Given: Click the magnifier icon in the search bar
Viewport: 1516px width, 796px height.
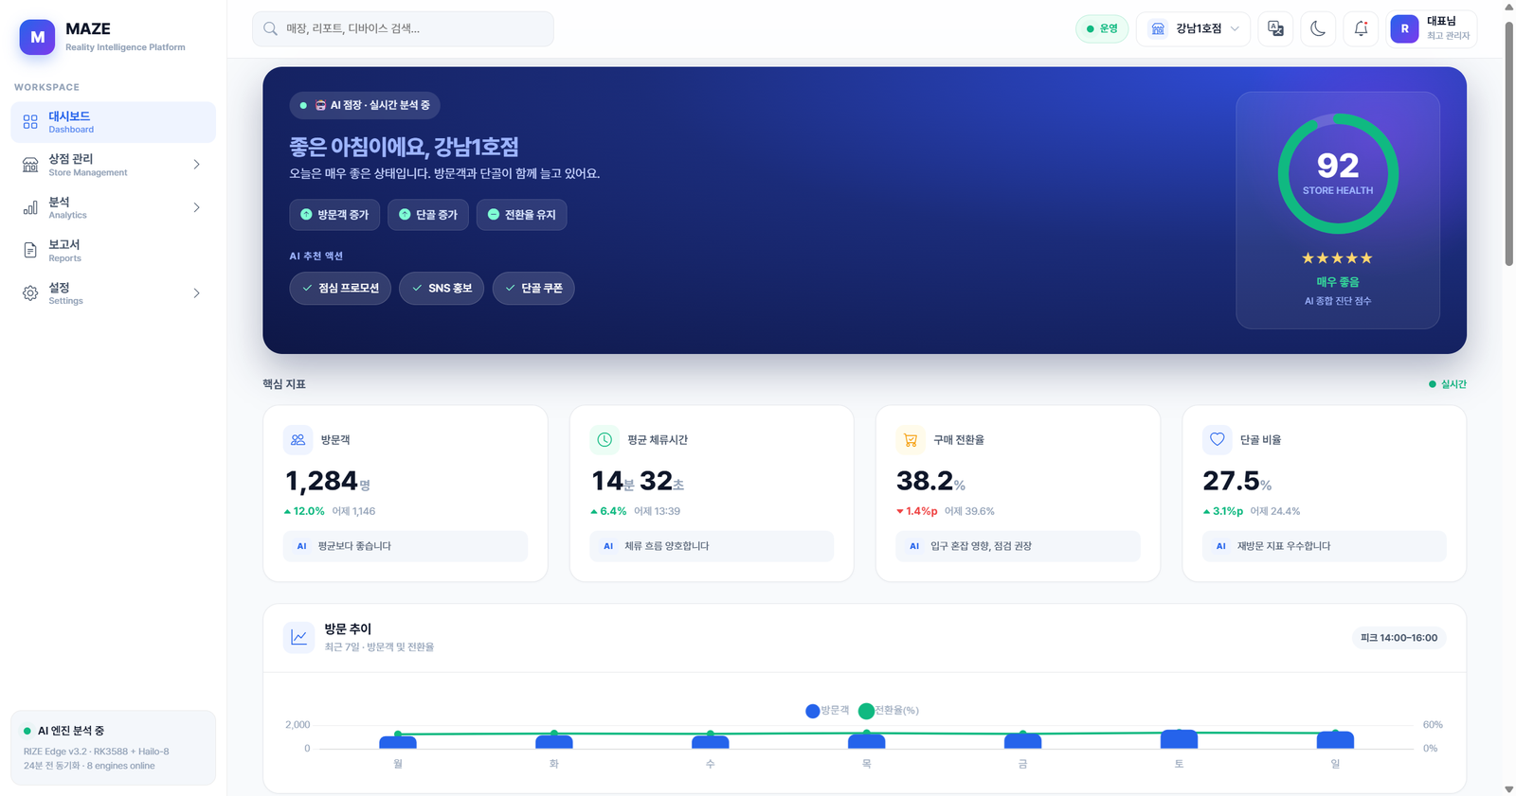Looking at the screenshot, I should (x=271, y=28).
